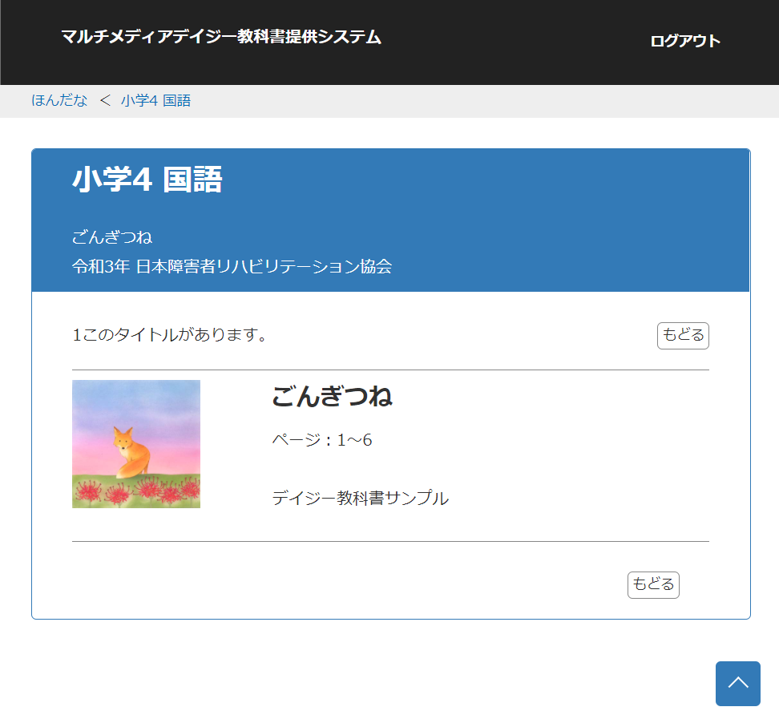Click ごんぎつね subtitle in blue header

(111, 237)
